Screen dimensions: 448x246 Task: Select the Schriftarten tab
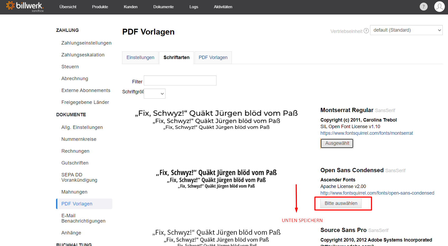click(x=176, y=57)
